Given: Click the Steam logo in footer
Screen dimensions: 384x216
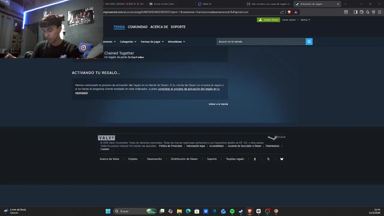Looking at the screenshot, I should click(x=277, y=138).
